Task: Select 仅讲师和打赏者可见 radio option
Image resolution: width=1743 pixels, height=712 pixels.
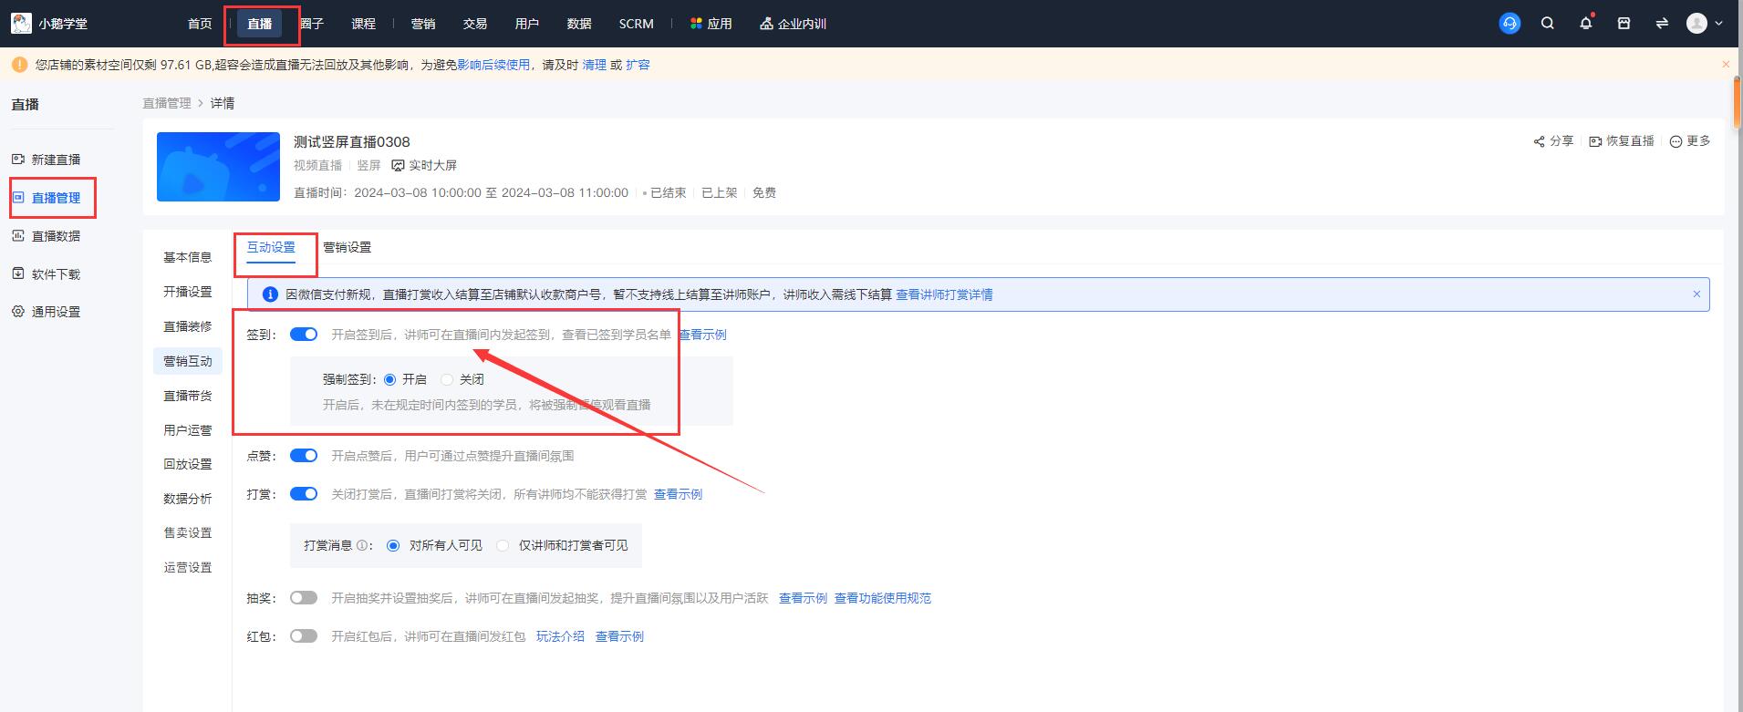Action: tap(503, 545)
